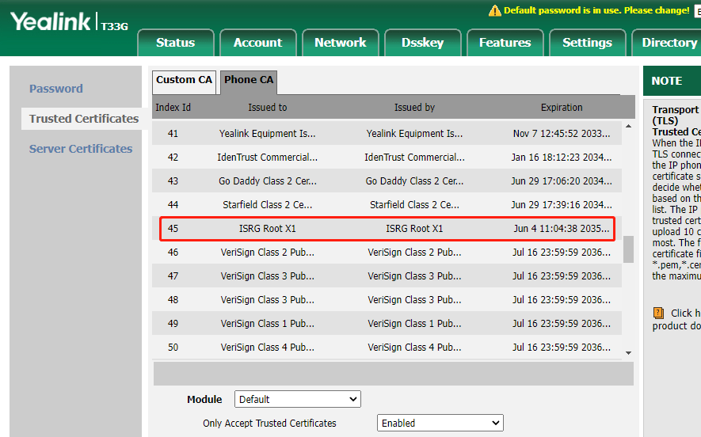Open the Features tab
The width and height of the screenshot is (701, 437).
tap(505, 43)
